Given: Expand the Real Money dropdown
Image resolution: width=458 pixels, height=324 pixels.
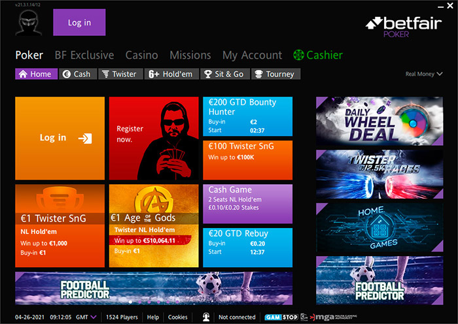Looking at the screenshot, I should (424, 74).
